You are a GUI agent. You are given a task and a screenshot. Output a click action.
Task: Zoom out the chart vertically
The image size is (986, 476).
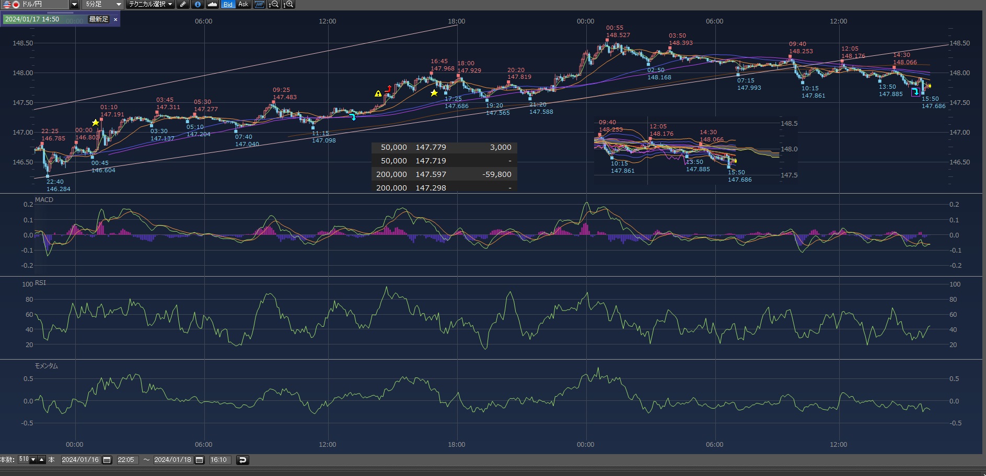pos(274,4)
